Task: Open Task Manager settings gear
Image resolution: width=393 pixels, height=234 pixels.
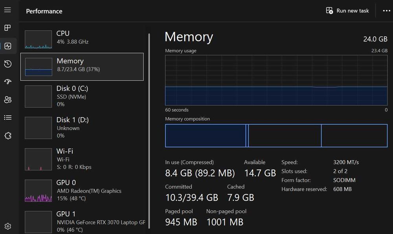Action: point(7,226)
